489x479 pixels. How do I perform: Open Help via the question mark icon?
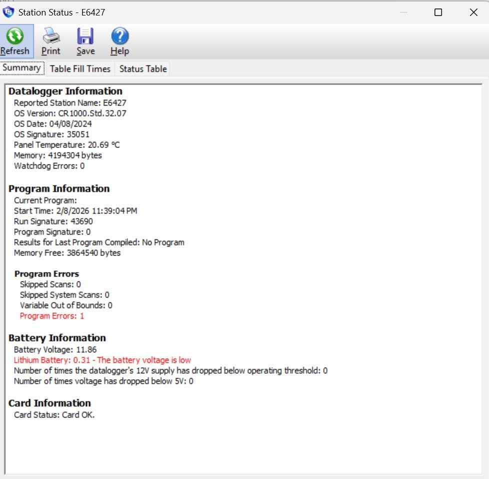tap(119, 36)
